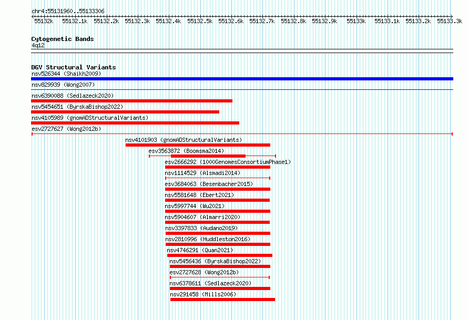Click the 55132.2k ruler tick label

106,21
